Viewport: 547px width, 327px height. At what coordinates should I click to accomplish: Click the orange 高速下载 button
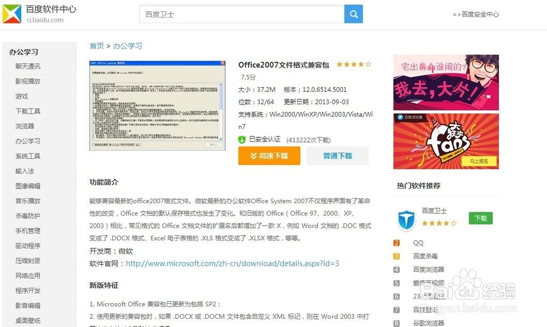[269, 156]
